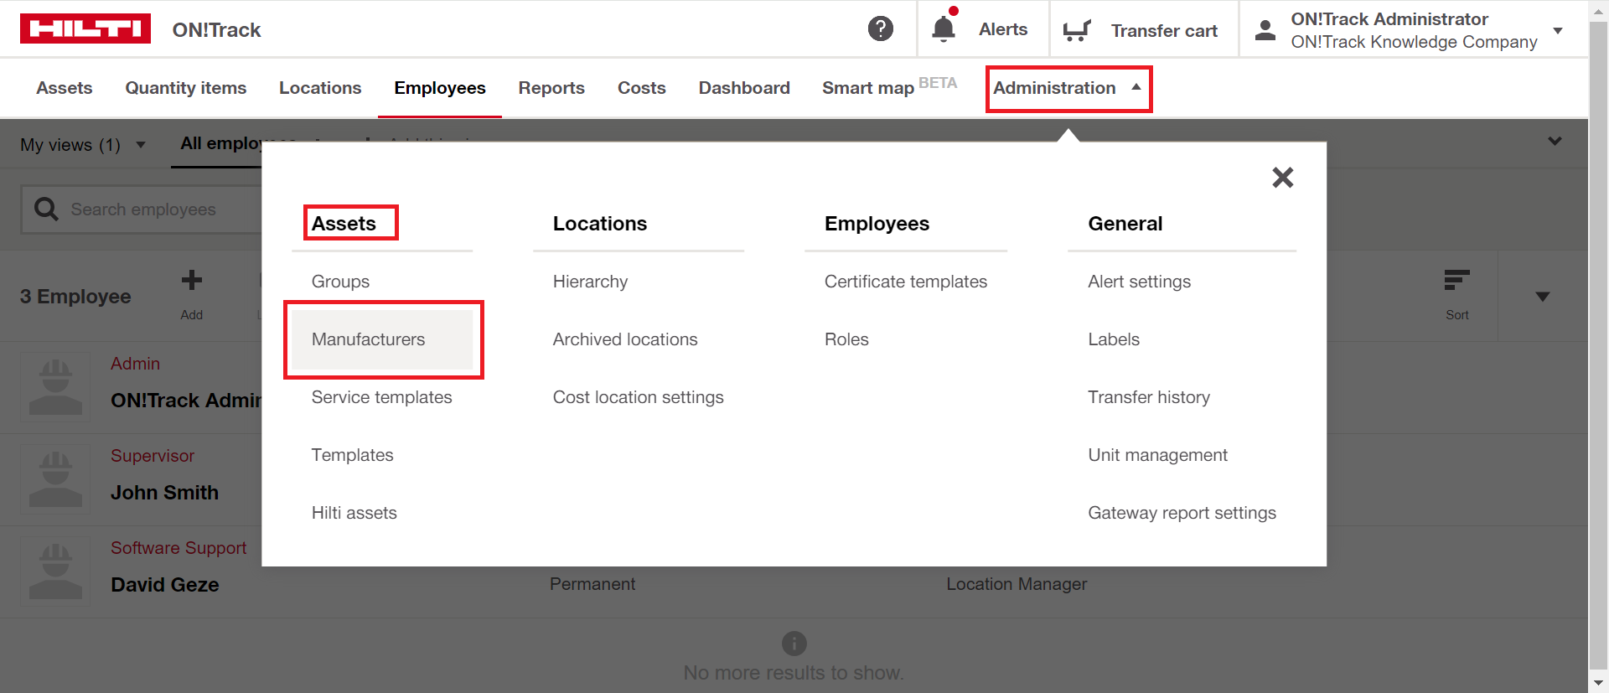Image resolution: width=1609 pixels, height=693 pixels.
Task: Expand the chevron at right of views bar
Action: click(1555, 142)
